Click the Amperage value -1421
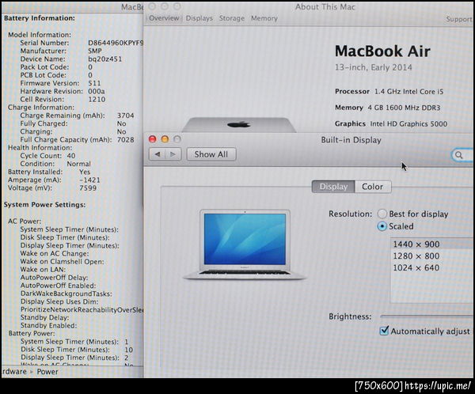 [89, 180]
